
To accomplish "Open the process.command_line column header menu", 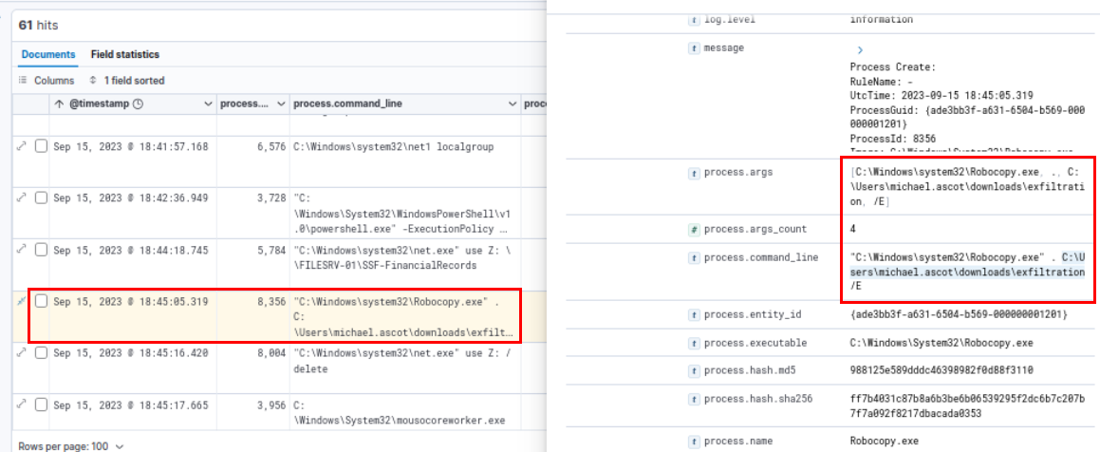I will tap(513, 103).
